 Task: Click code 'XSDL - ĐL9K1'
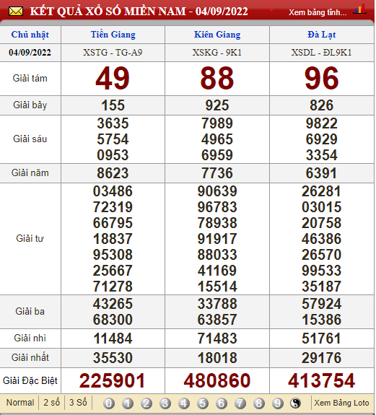click(321, 53)
